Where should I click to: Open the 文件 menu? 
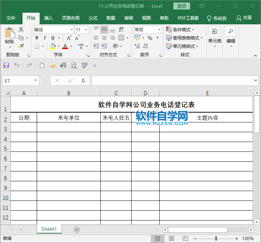pyautogui.click(x=11, y=18)
